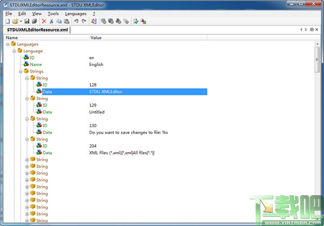Collapse the Strings node
Screen dimensions: 324x226
coord(21,71)
